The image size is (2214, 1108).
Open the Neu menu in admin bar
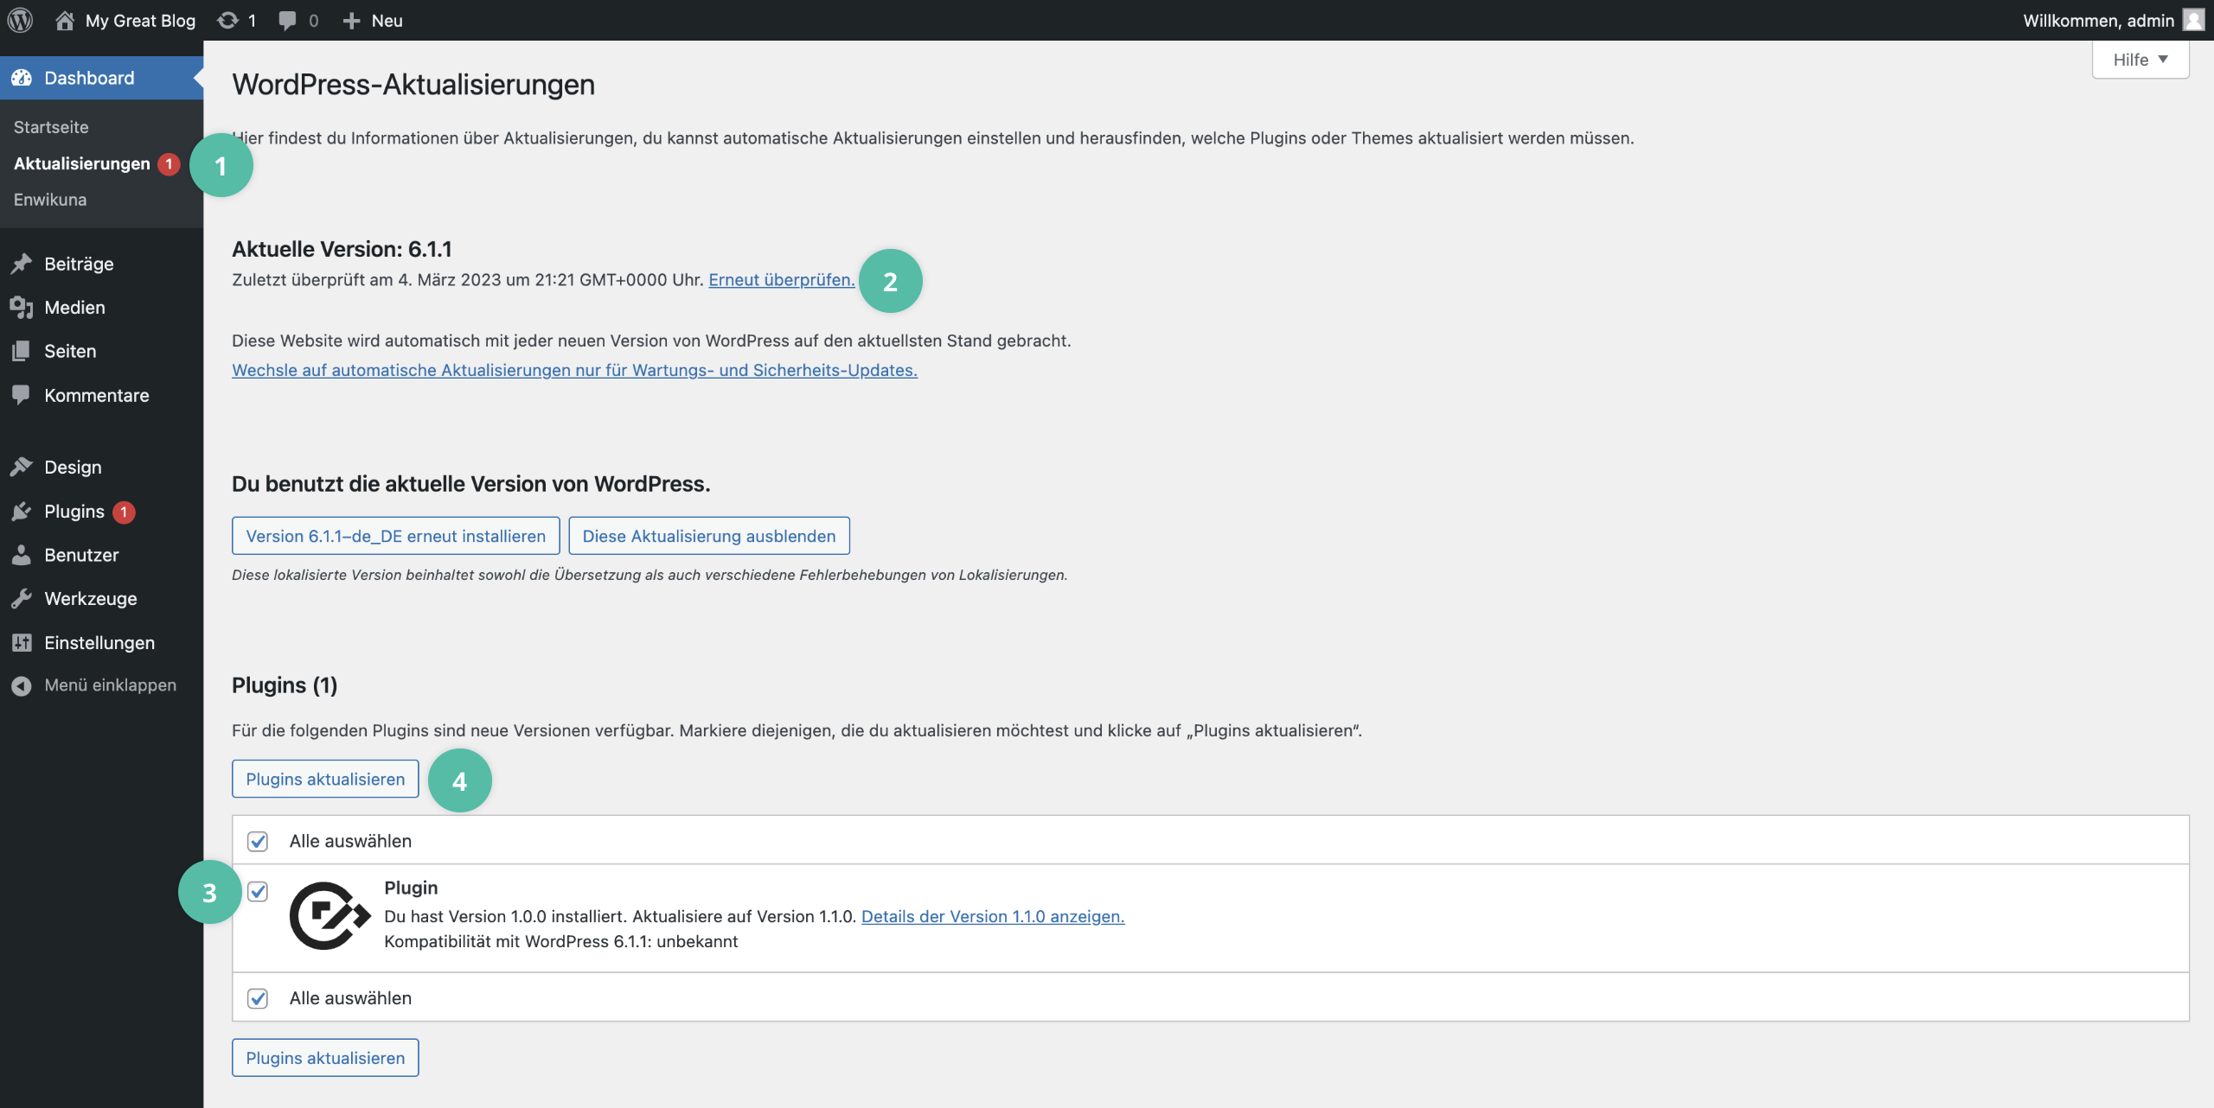click(373, 21)
